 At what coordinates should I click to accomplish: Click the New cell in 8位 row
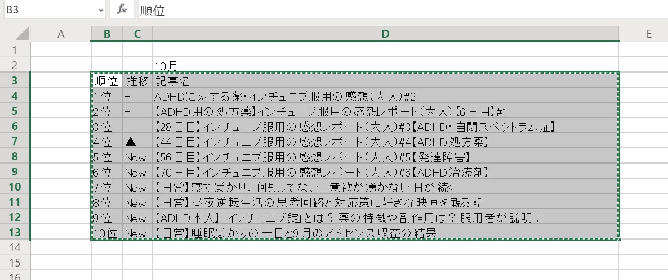pyautogui.click(x=137, y=202)
